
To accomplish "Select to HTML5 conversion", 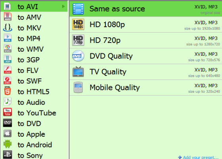I will (34, 92).
